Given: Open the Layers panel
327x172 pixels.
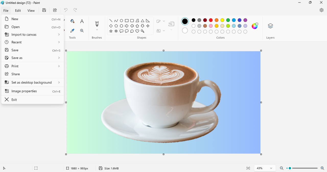Looking at the screenshot, I should pyautogui.click(x=271, y=26).
